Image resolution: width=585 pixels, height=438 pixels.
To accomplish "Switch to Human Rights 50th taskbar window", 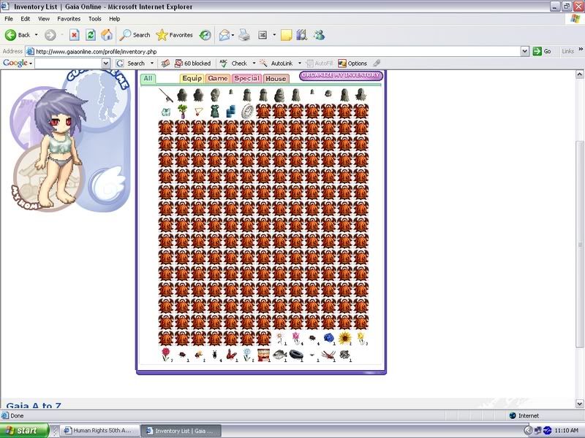I will [x=99, y=431].
